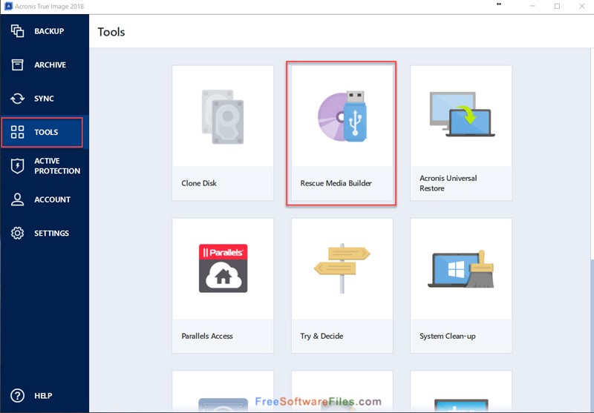This screenshot has width=594, height=413.
Task: Click the Acronis Universal Restore computers icon
Action: [x=462, y=114]
